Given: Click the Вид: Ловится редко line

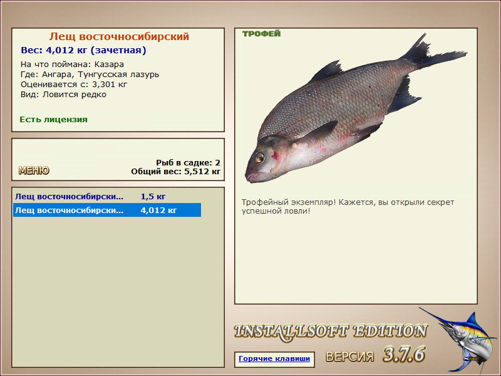Looking at the screenshot, I should point(63,95).
